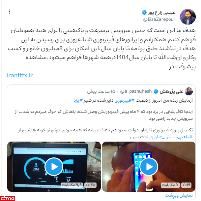This screenshot has width=201, height=201.
Task: Click the 01:19 duration badge
Action: point(186,185)
